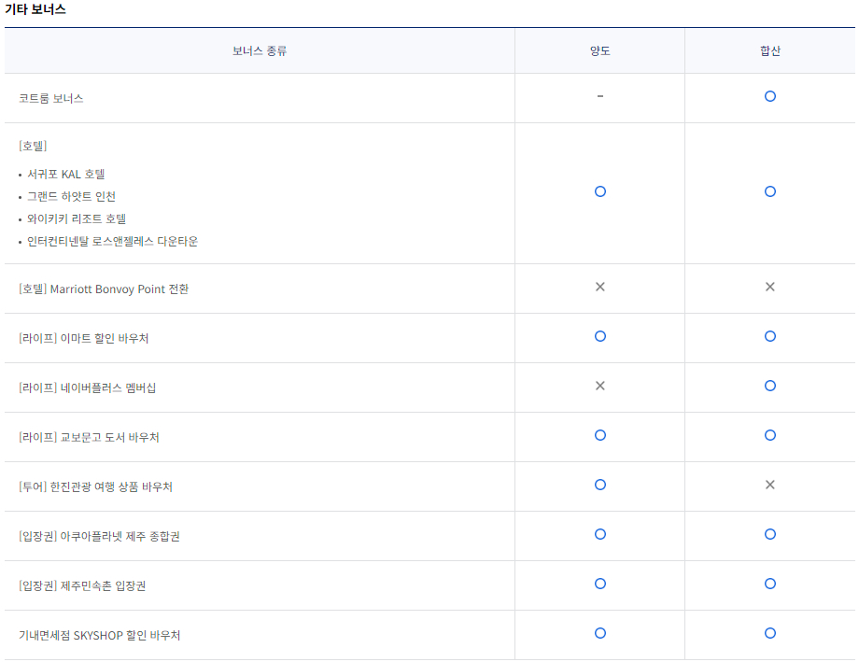
Task: Select the 양도 circle for 제주민속촌 입장권
Action: (600, 585)
